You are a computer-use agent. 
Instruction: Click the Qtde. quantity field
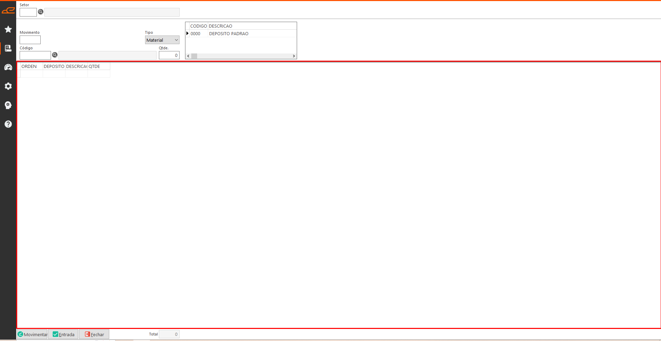click(x=169, y=55)
